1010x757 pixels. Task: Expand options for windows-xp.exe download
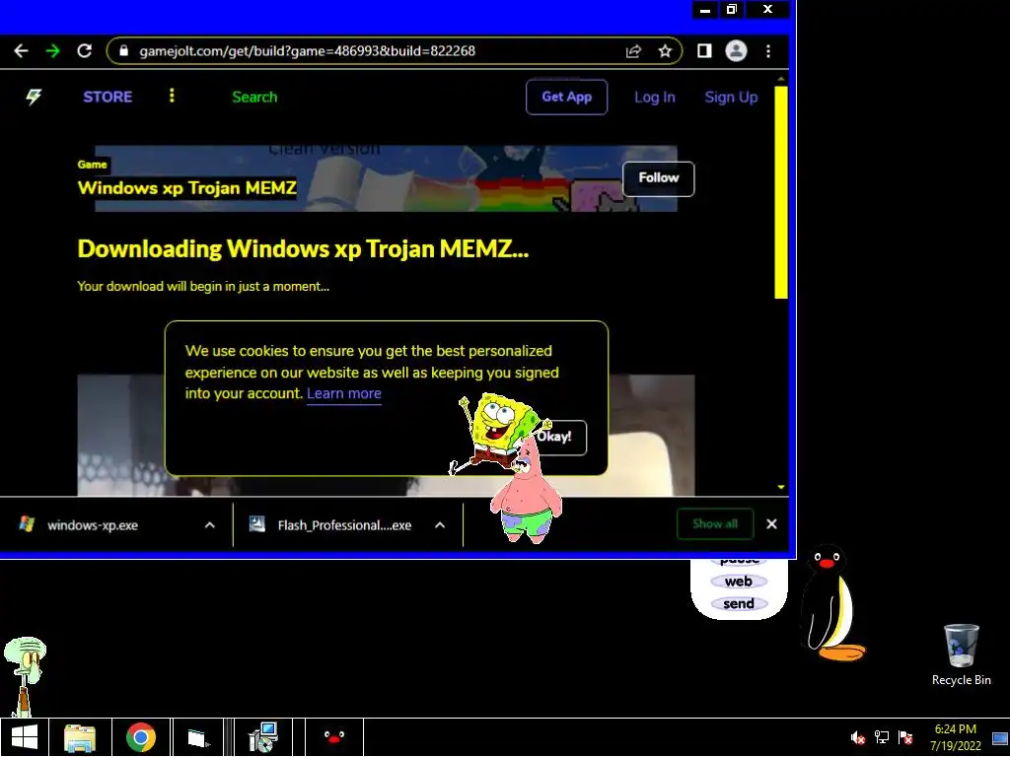209,525
